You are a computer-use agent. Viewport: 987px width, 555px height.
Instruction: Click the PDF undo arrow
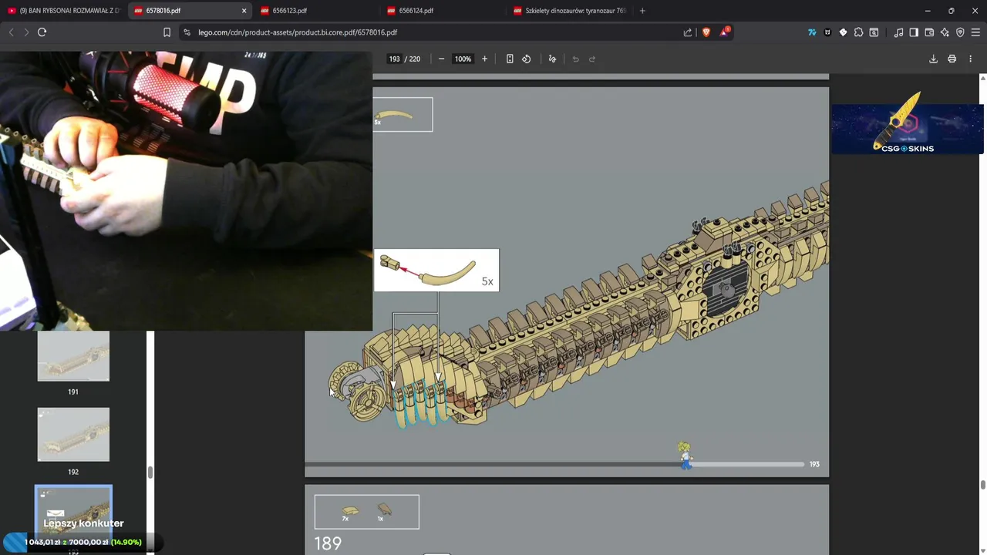tap(575, 59)
